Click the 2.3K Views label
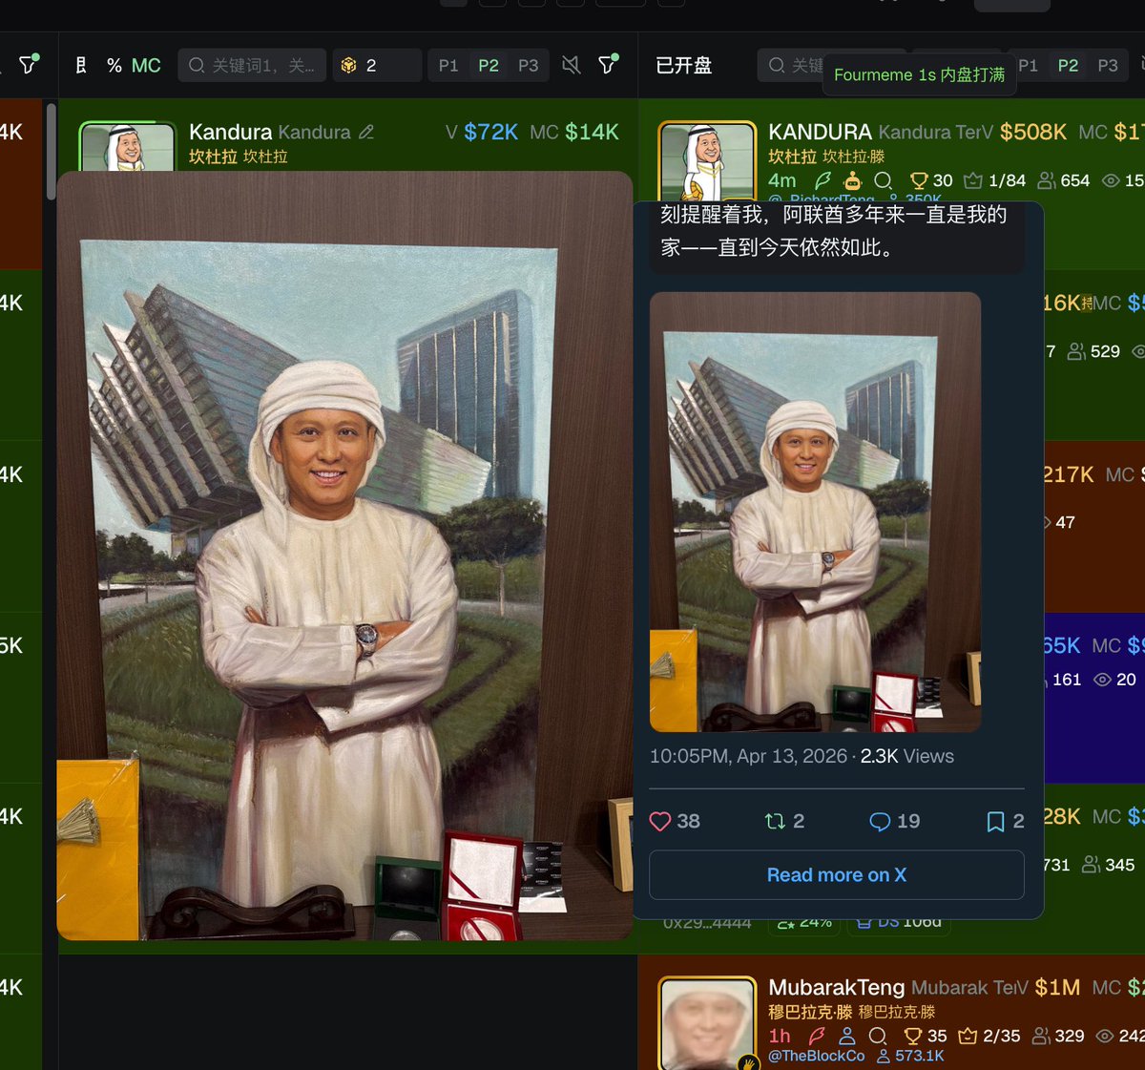Image resolution: width=1145 pixels, height=1070 pixels. point(907,756)
